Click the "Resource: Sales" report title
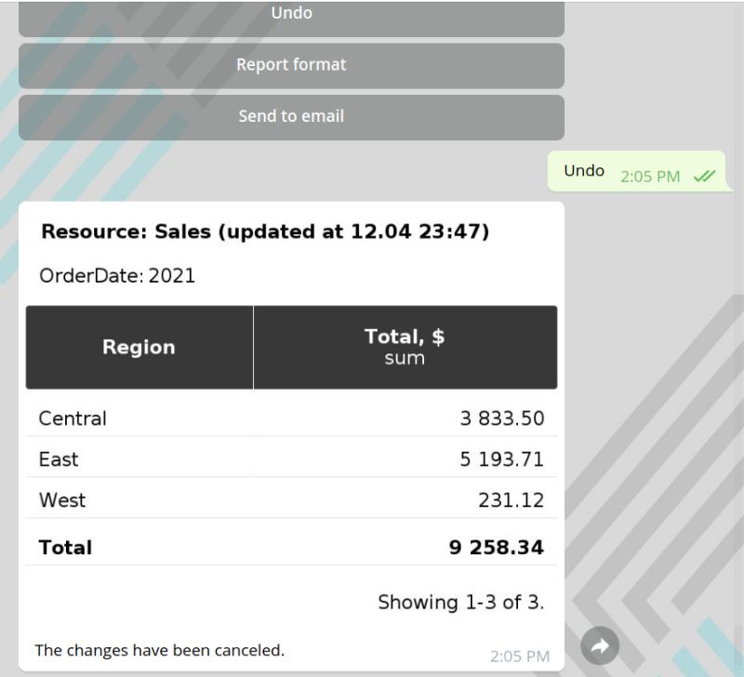This screenshot has height=677, width=744. pos(265,232)
